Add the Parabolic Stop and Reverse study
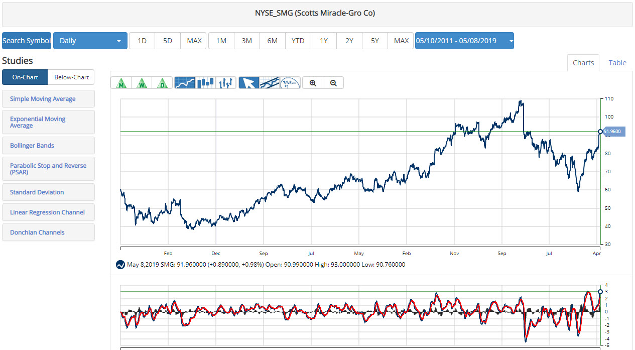The width and height of the screenshot is (635, 350). 48,169
